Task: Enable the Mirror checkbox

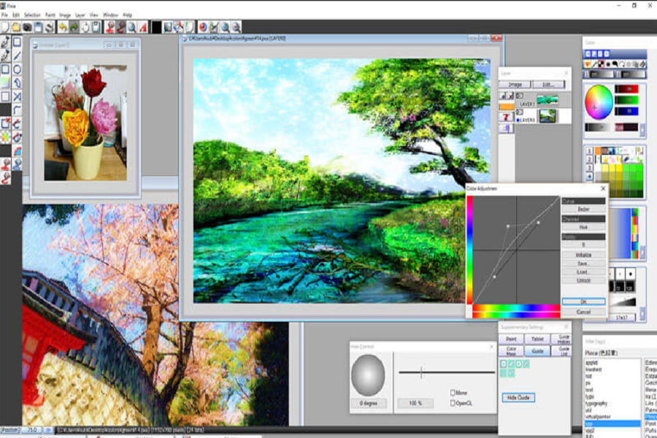Action: [x=453, y=393]
